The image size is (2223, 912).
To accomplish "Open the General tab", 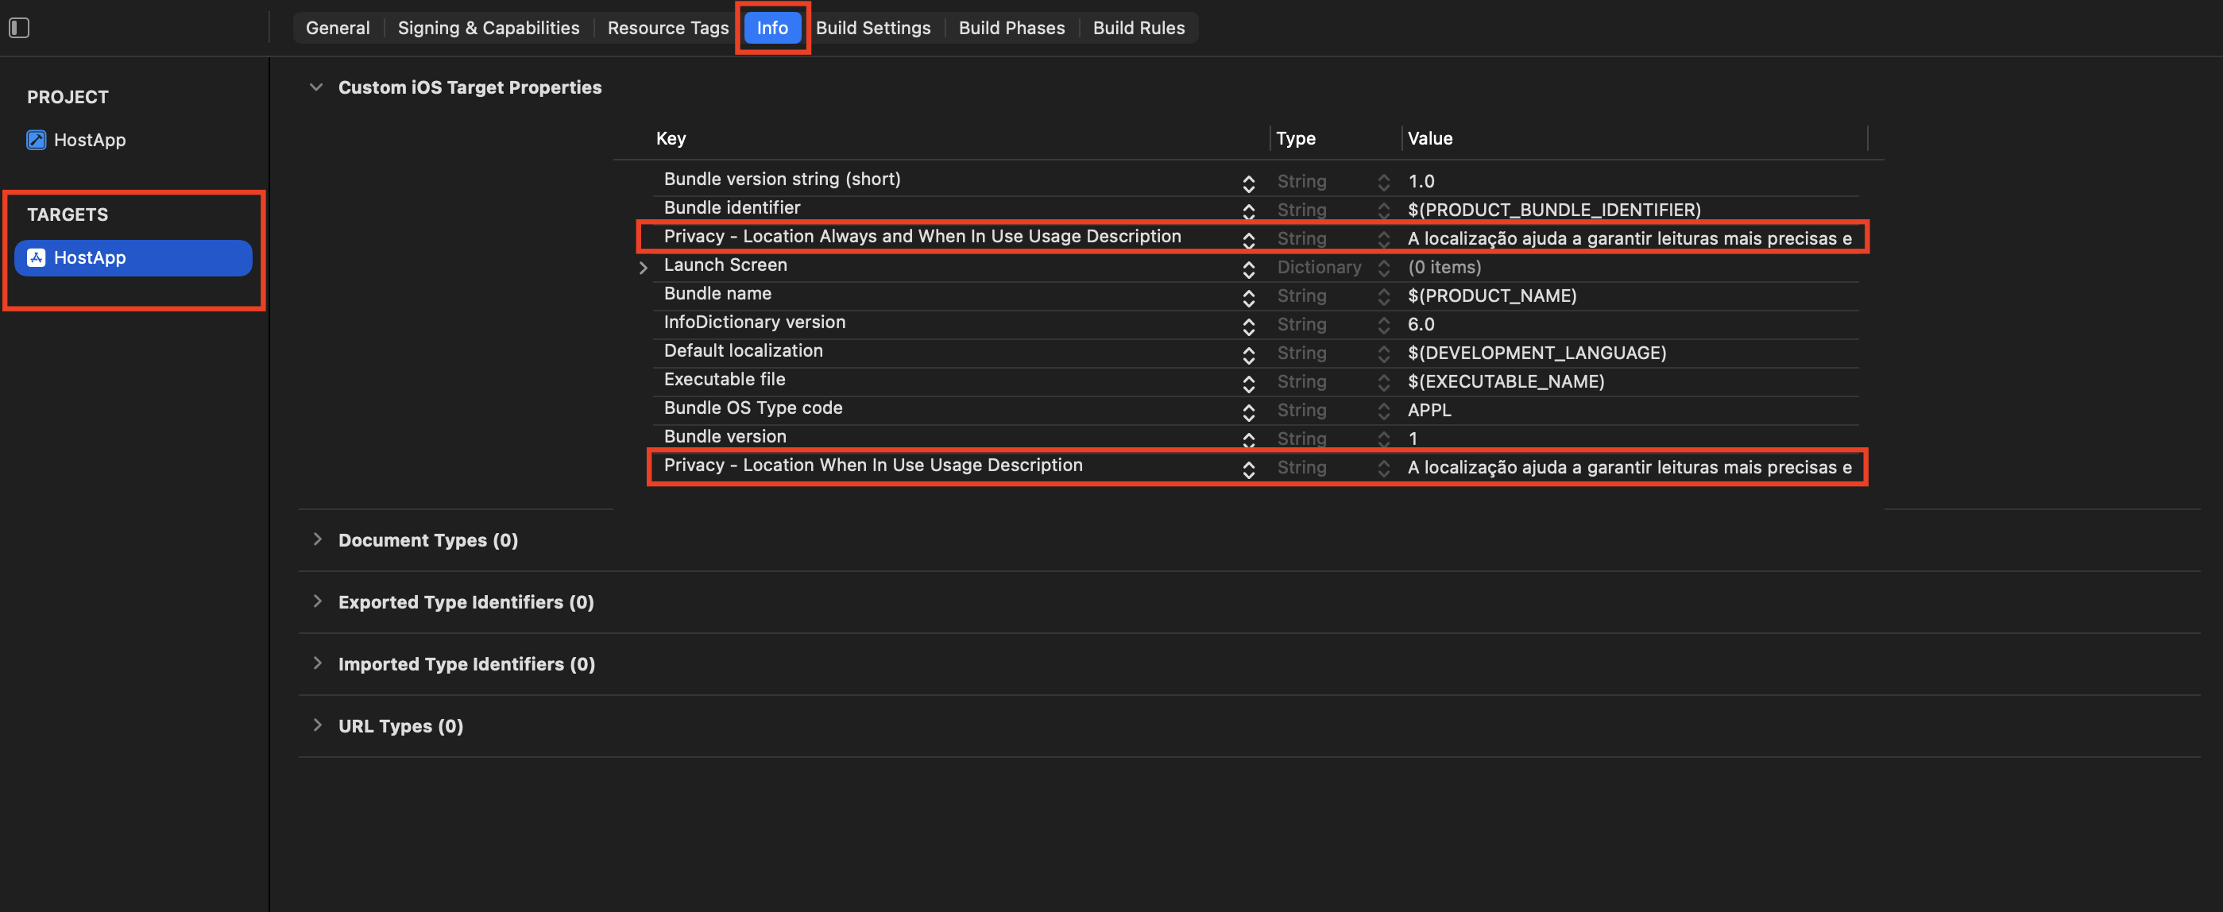I will point(338,28).
